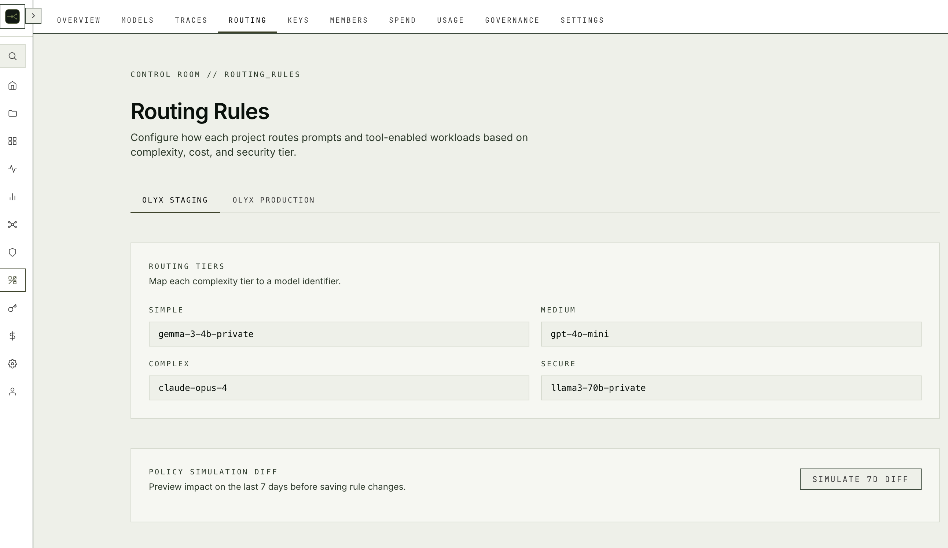This screenshot has width=948, height=548.
Task: Switch to the Traces tab
Action: point(191,20)
